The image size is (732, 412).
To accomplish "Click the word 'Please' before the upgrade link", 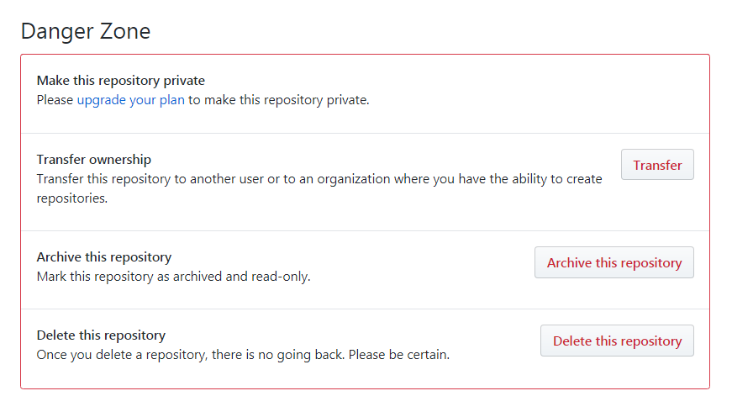I will pos(55,100).
